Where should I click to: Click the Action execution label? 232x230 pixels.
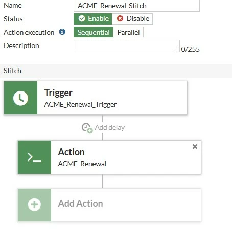pyautogui.click(x=29, y=32)
